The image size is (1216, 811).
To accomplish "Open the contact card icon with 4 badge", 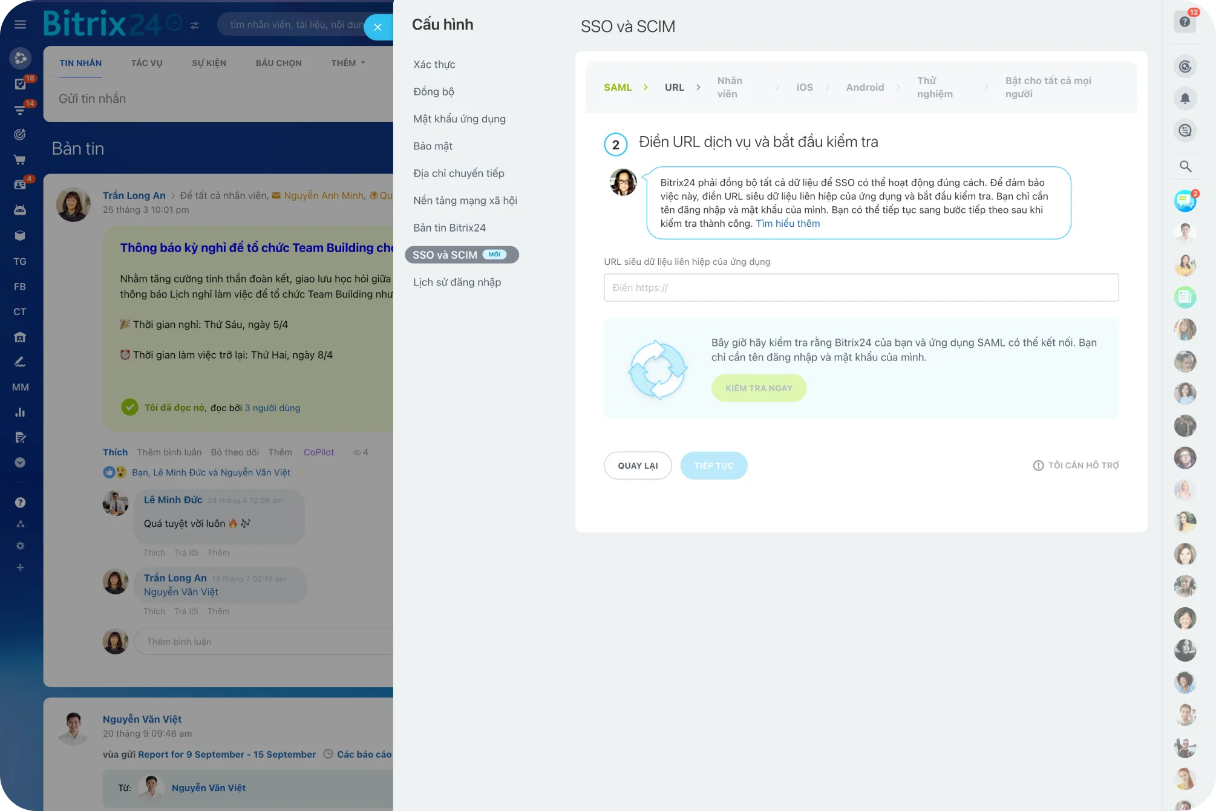I will 20,184.
